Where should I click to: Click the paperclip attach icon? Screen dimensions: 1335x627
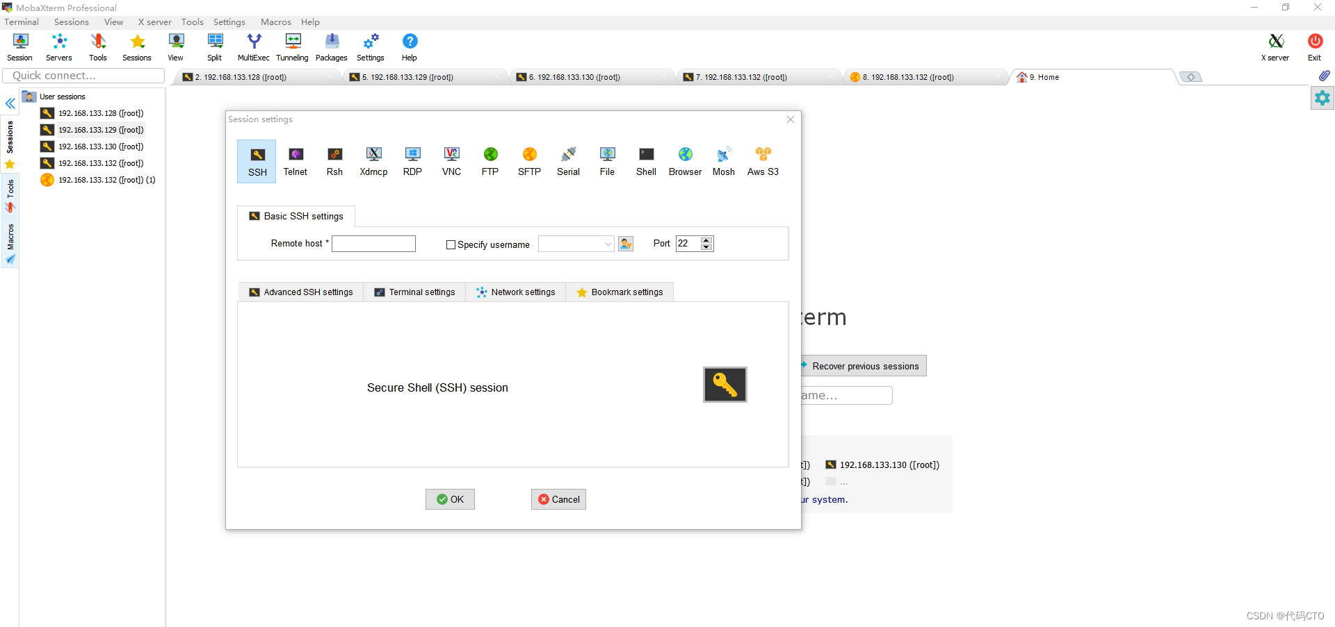pos(1324,76)
